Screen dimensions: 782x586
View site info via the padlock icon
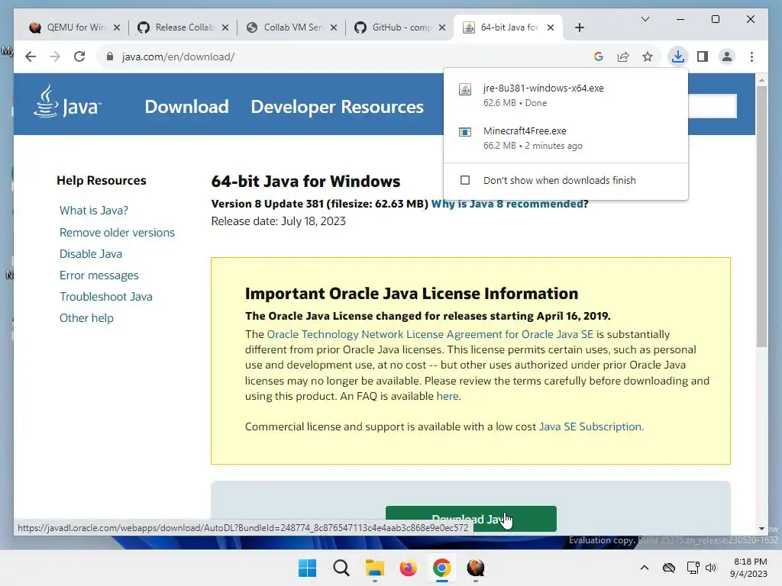(x=110, y=56)
